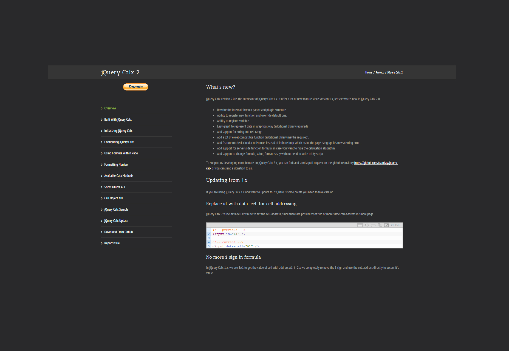Select Formatting Number in sidebar
509x351 pixels.
pyautogui.click(x=116, y=165)
